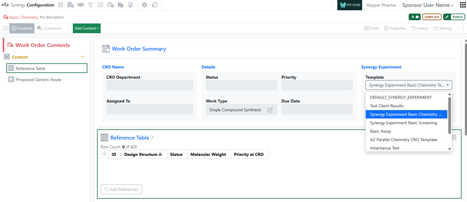This screenshot has width=467, height=202.
Task: Open the Reference Table column settings gear
Action: tap(104, 154)
